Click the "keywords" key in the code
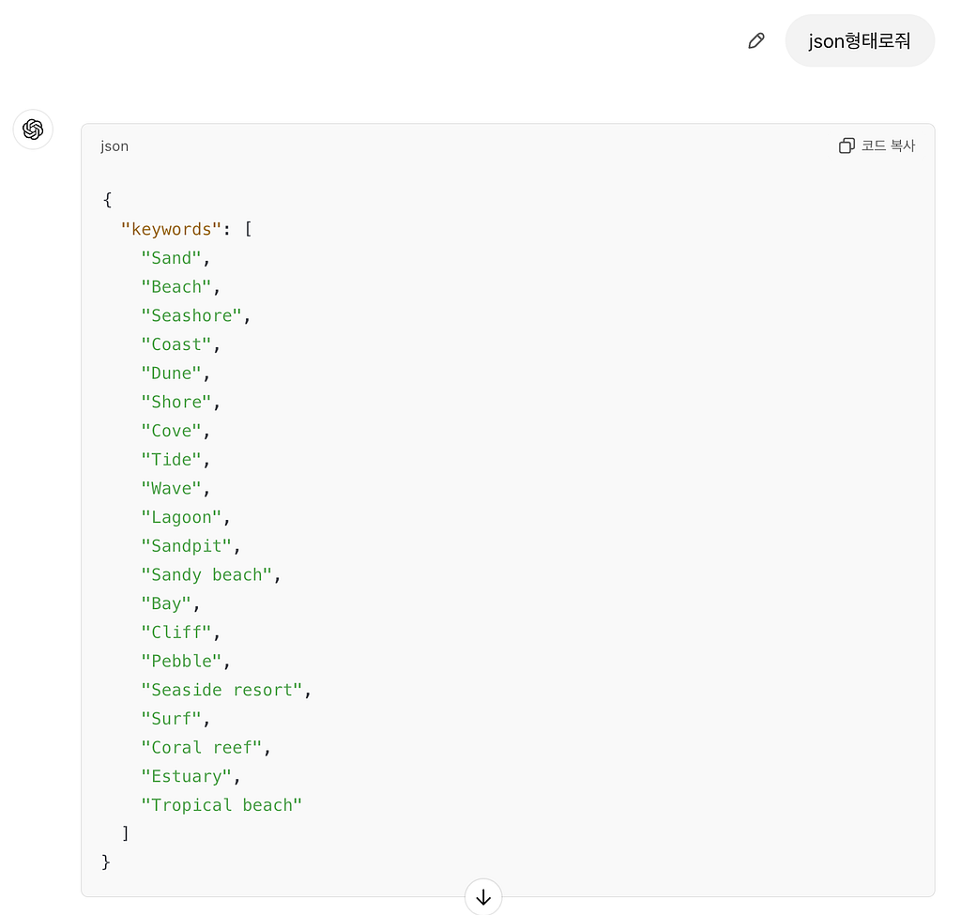 171,229
